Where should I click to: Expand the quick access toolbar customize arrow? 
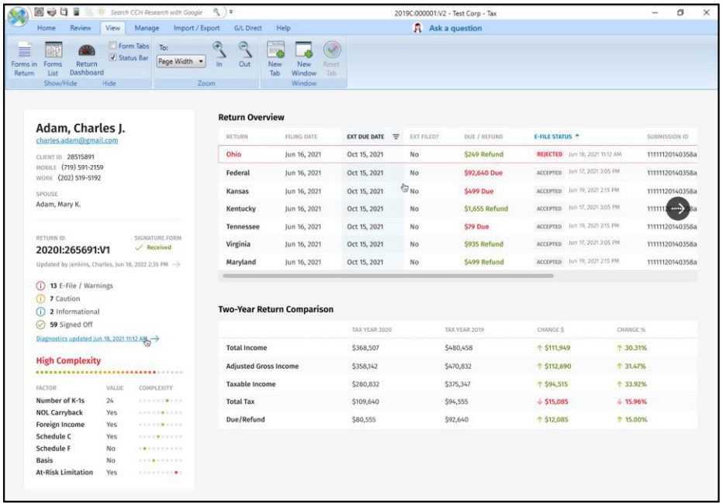pos(231,12)
